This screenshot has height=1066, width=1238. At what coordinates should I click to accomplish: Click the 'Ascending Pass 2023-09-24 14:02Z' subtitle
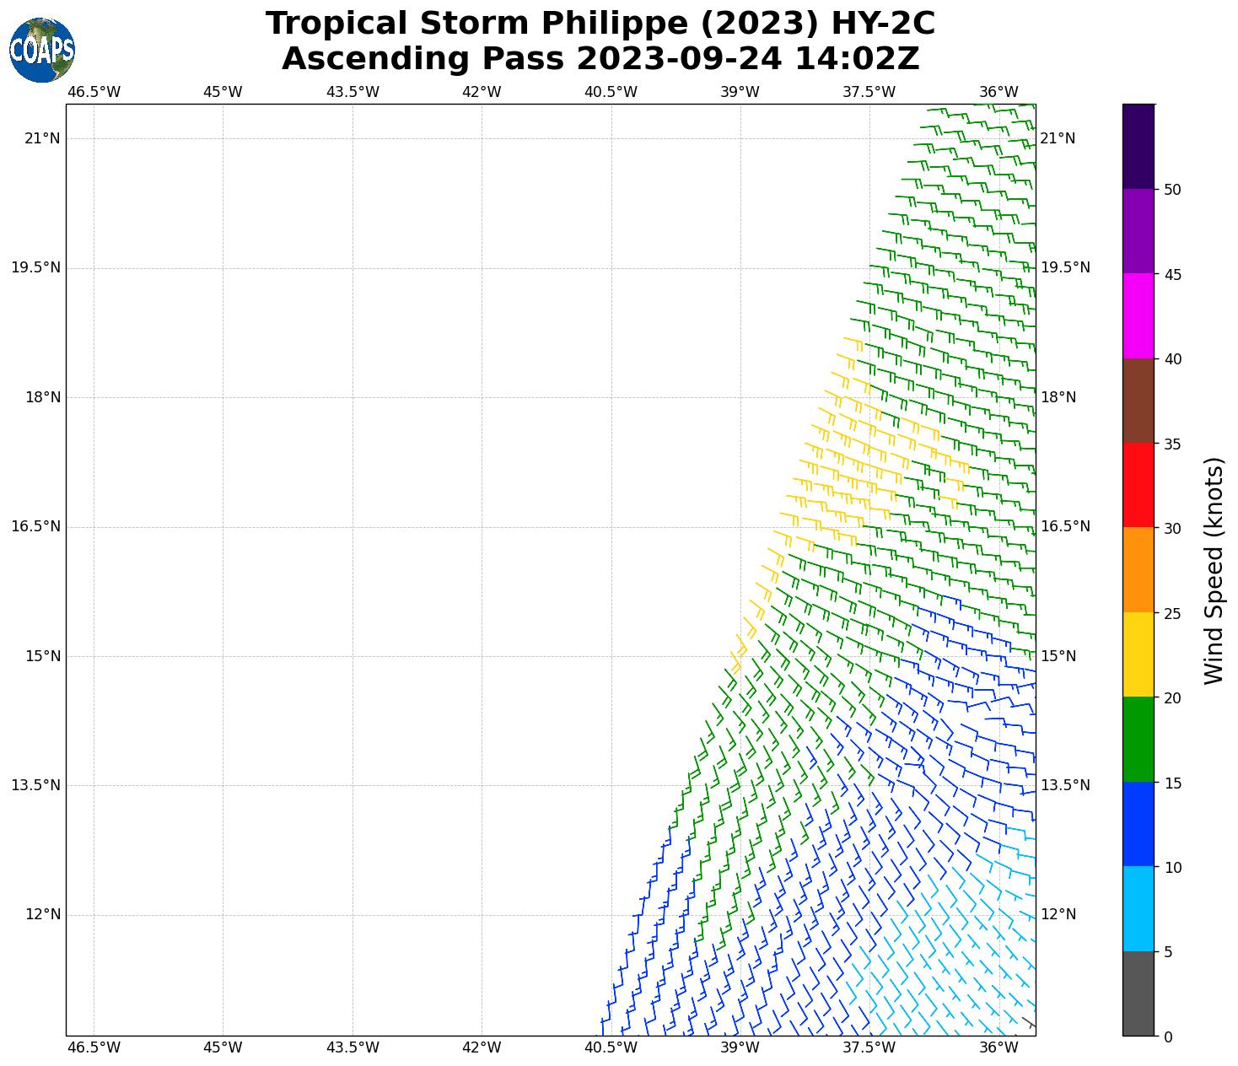click(600, 59)
